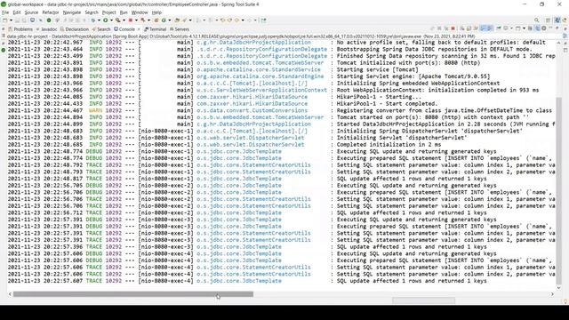Viewport: 569px width, 320px height.
Task: Click the green New Java Class icon
Action: 164,20
